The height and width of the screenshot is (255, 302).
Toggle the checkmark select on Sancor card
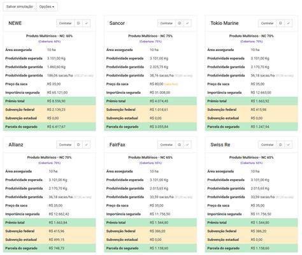(187, 23)
